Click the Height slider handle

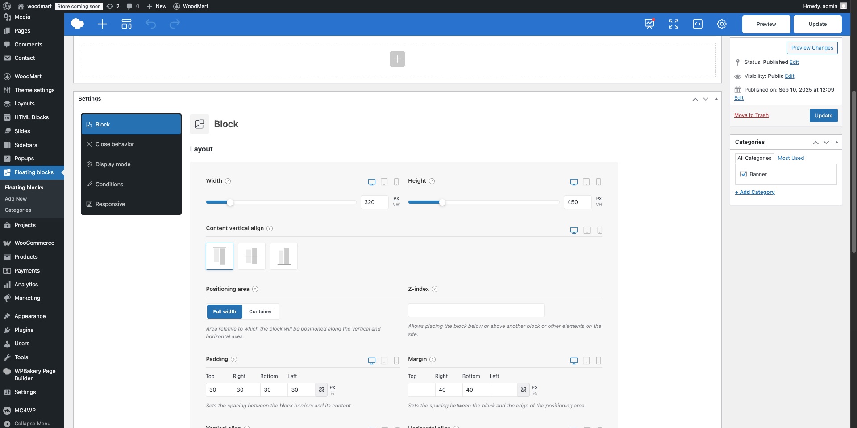[442, 202]
